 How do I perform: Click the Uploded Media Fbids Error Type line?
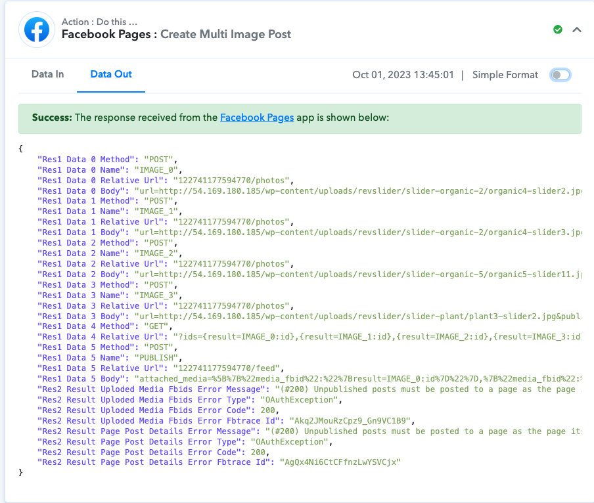pos(189,400)
